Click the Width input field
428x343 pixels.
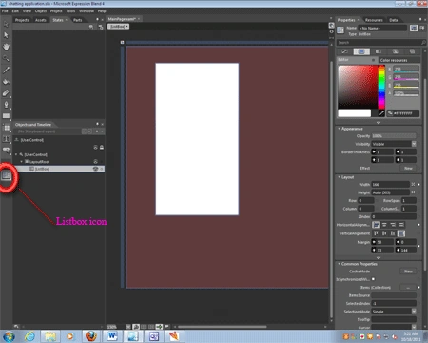[x=391, y=184]
